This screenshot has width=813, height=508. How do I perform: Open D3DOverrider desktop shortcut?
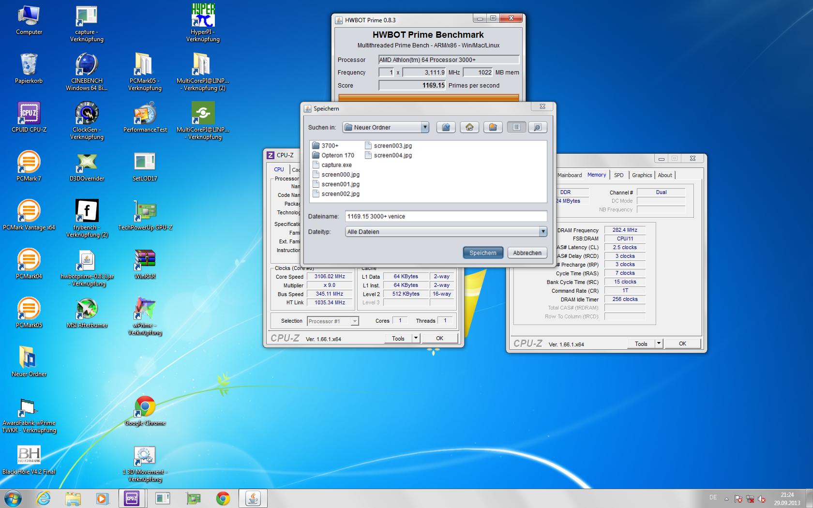(x=87, y=166)
